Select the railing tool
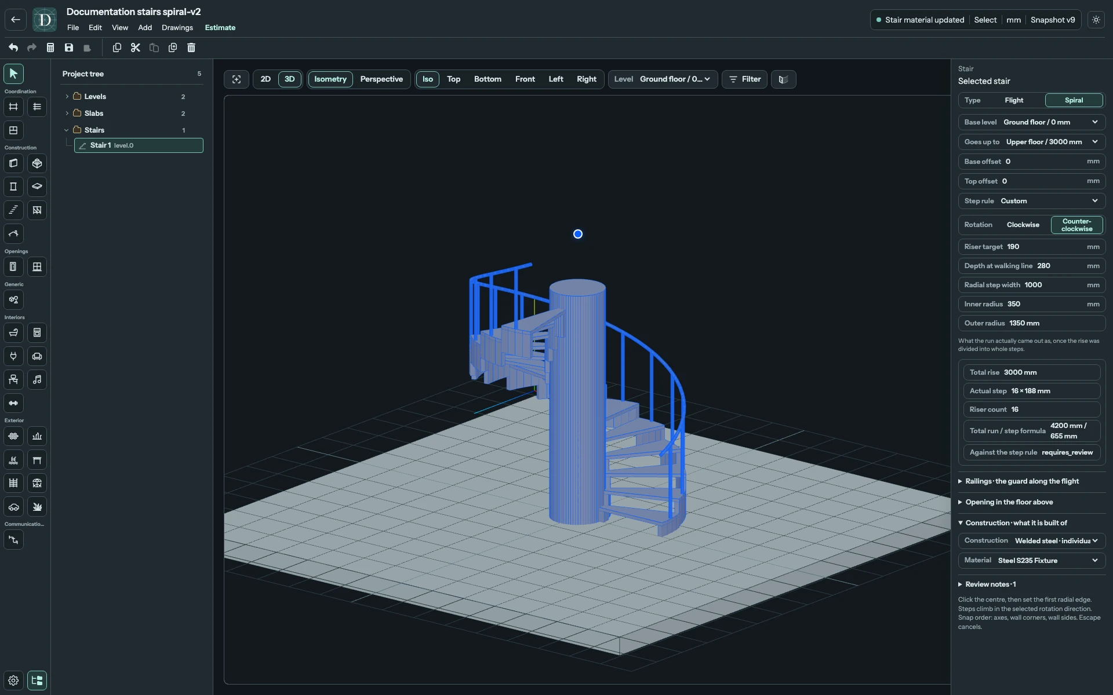Image resolution: width=1113 pixels, height=695 pixels. pyautogui.click(x=37, y=210)
